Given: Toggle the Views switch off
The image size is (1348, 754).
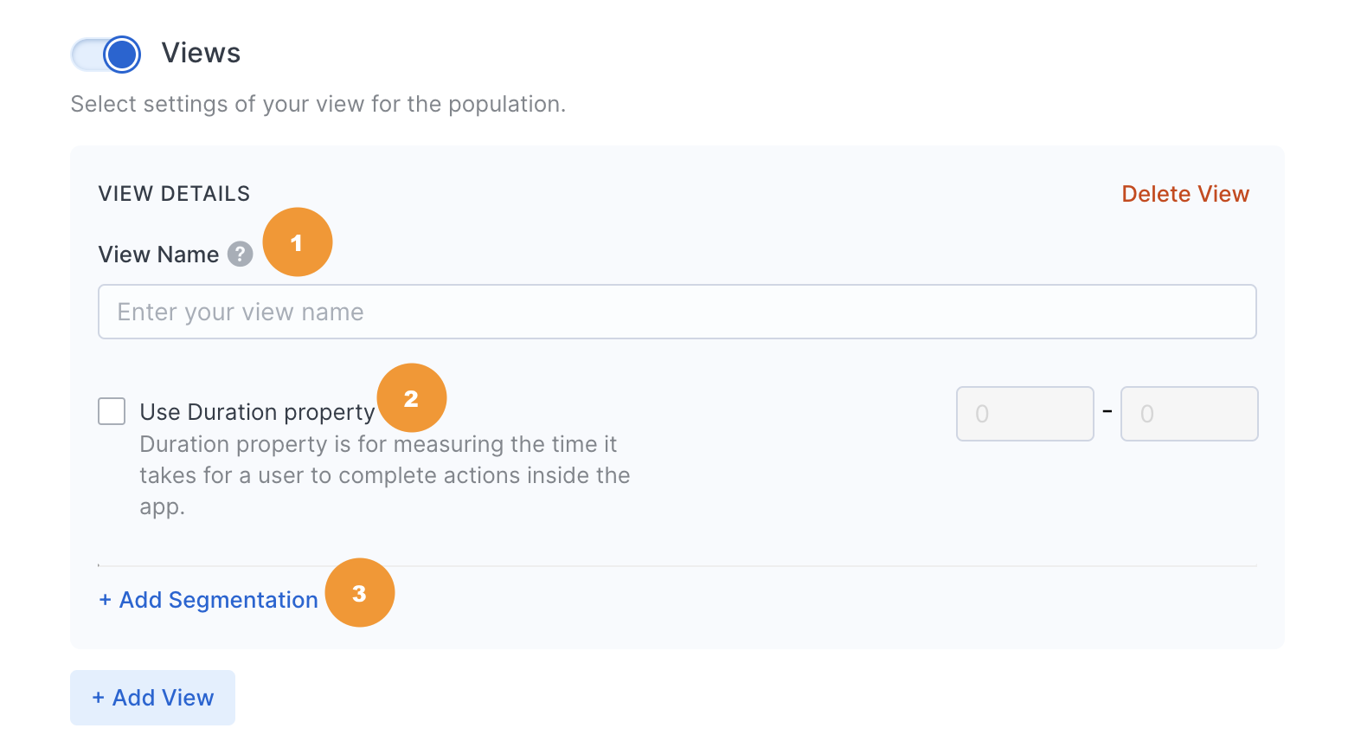Looking at the screenshot, I should coord(106,55).
